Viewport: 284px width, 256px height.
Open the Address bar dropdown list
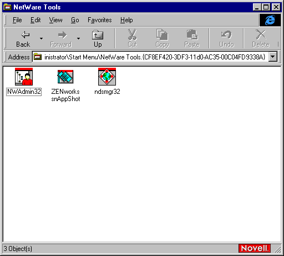[x=273, y=57]
